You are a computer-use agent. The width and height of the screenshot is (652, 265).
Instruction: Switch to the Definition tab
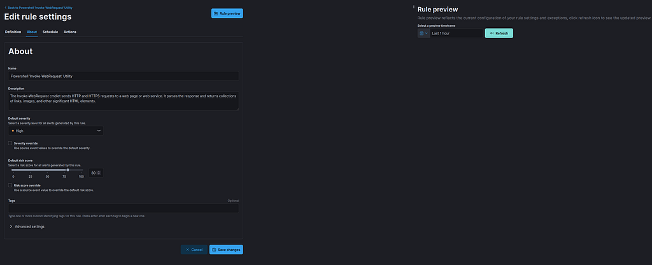pos(13,32)
